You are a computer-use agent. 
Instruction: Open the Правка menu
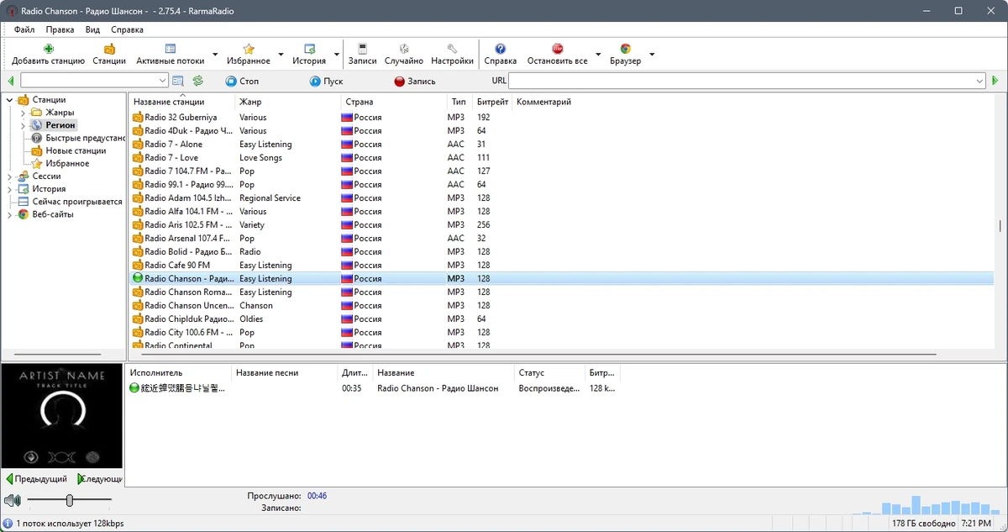tap(60, 29)
